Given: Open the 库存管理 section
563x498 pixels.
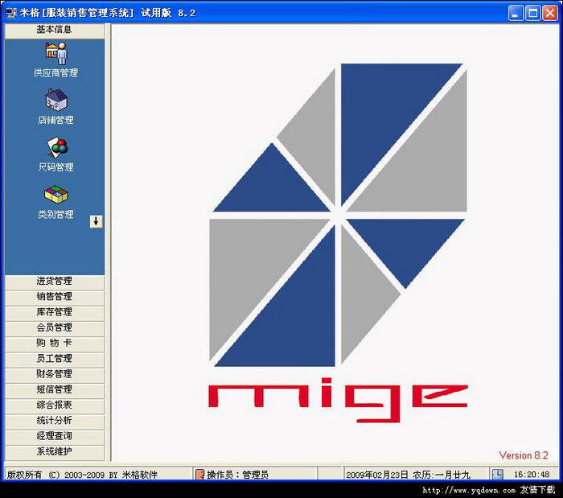Looking at the screenshot, I should point(55,313).
